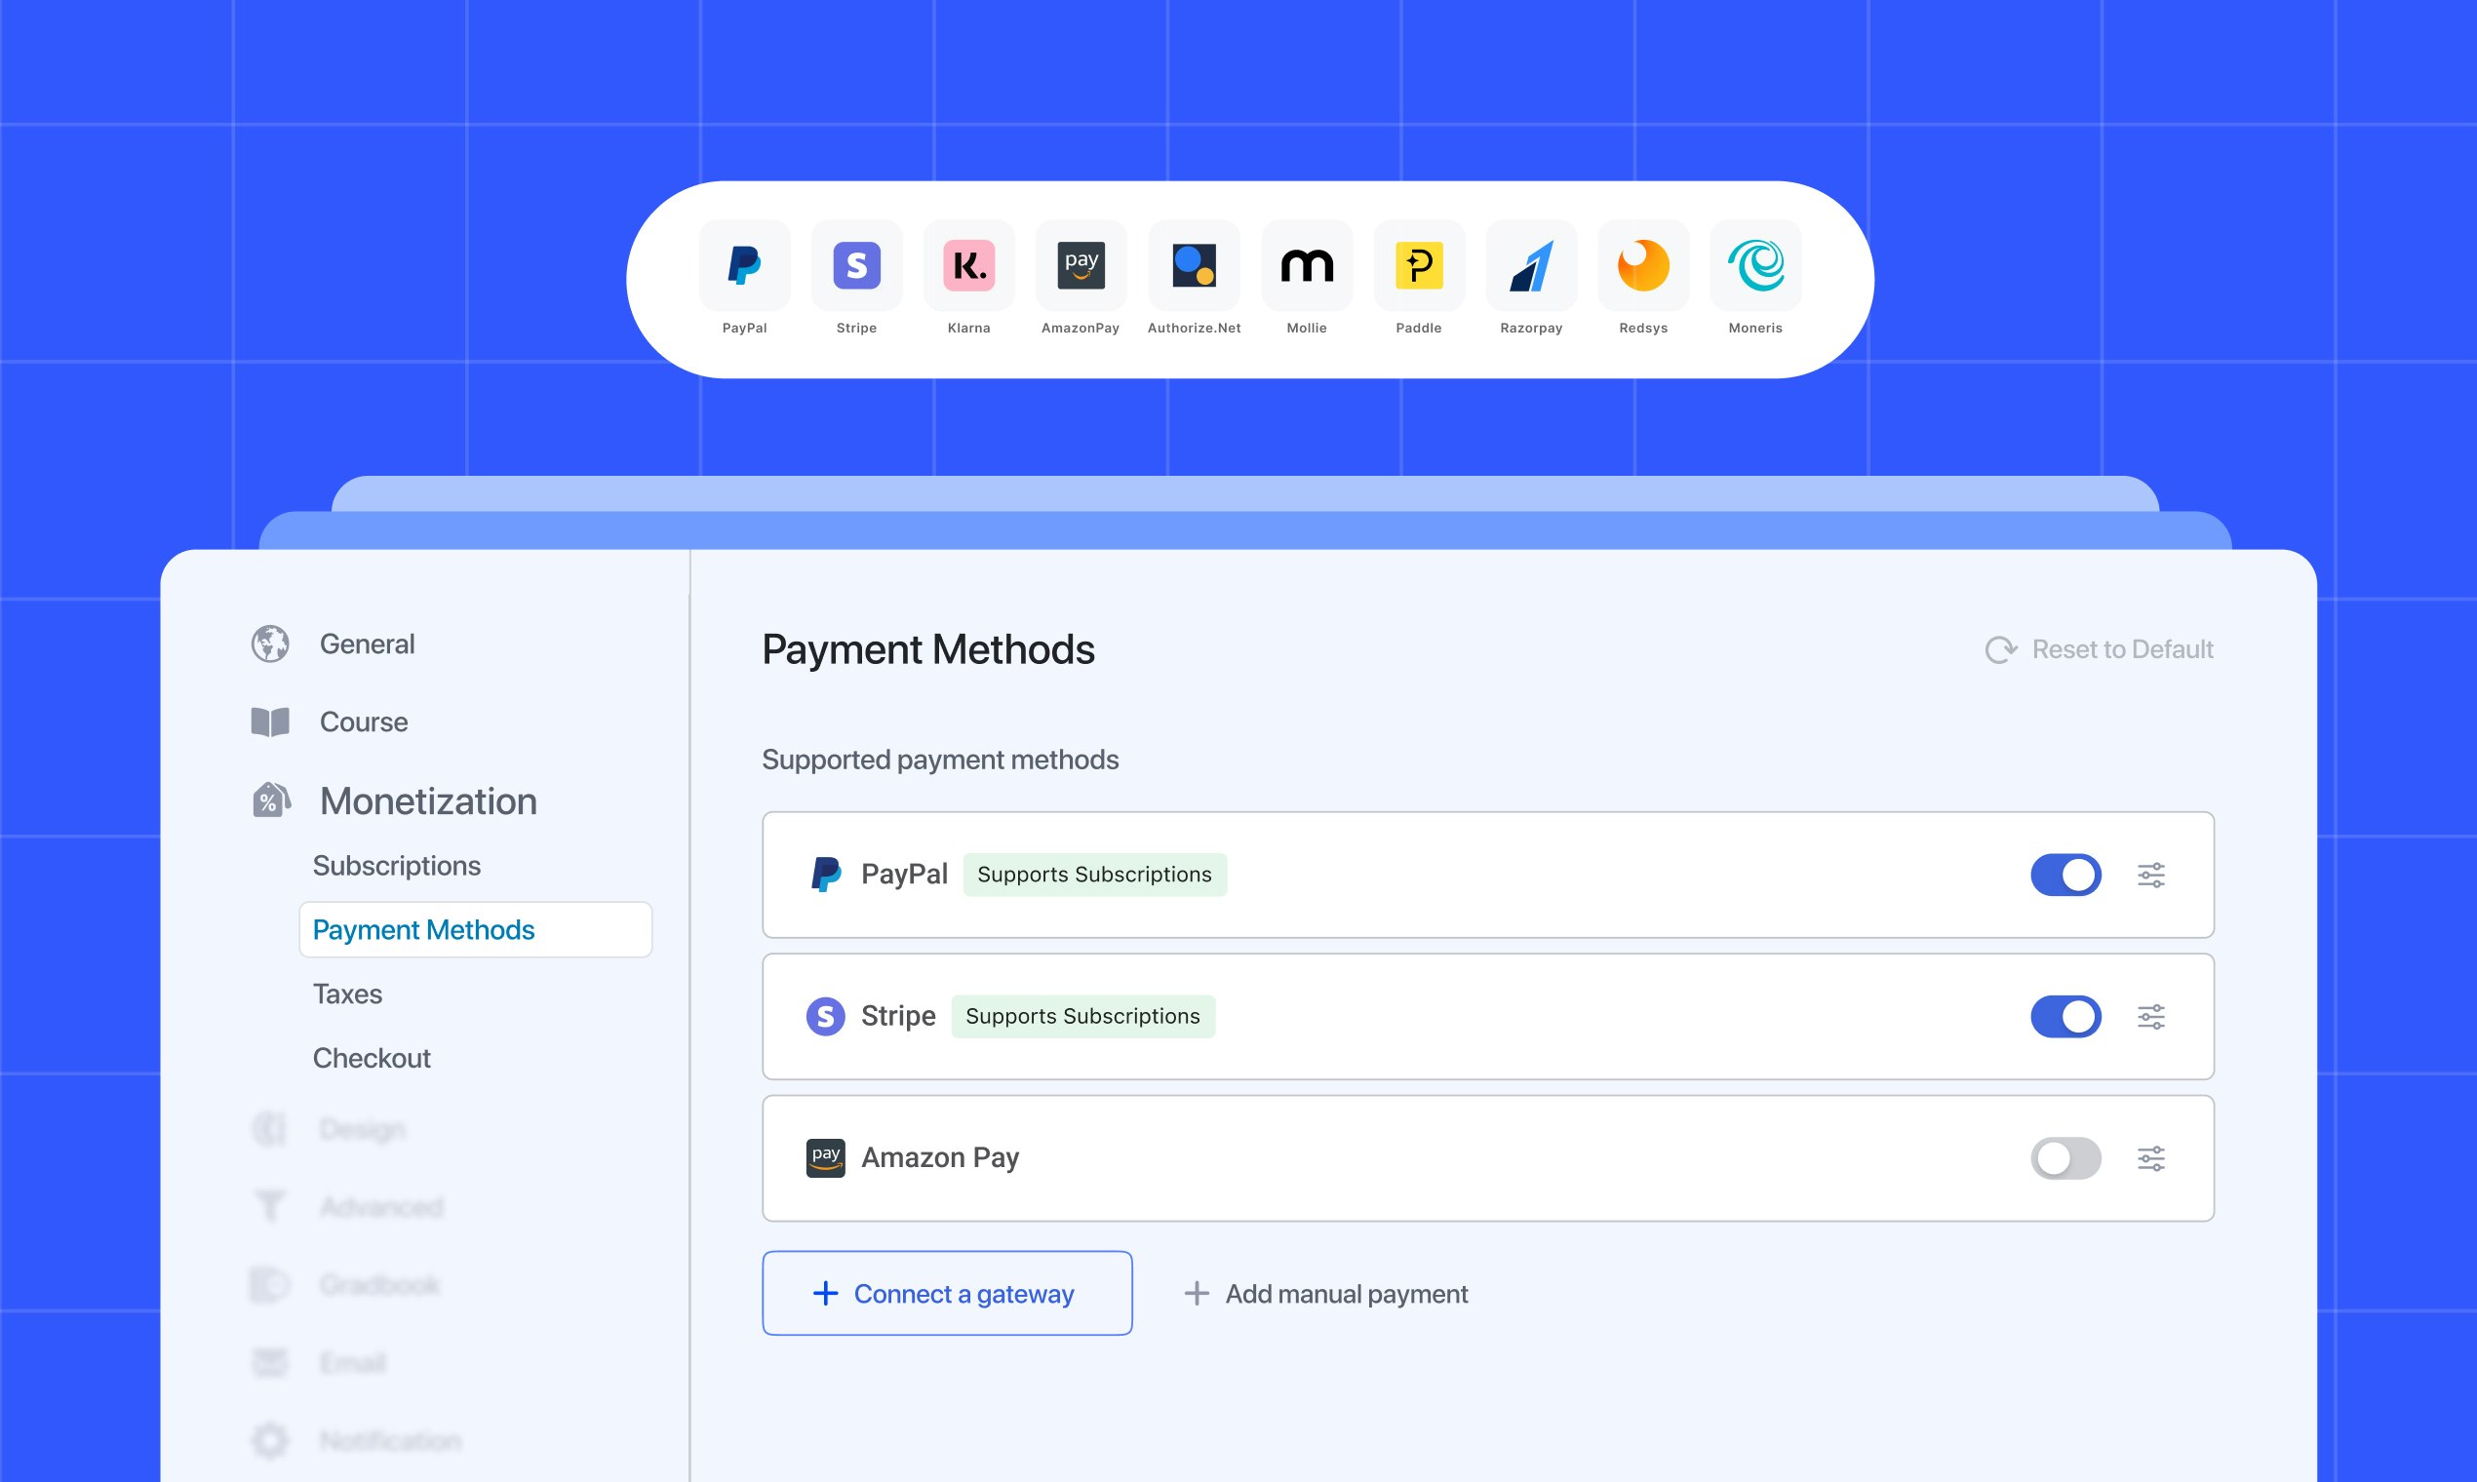Screen dimensions: 2477x1482
Task: Go to the Subscriptions submenu
Action: [397, 866]
